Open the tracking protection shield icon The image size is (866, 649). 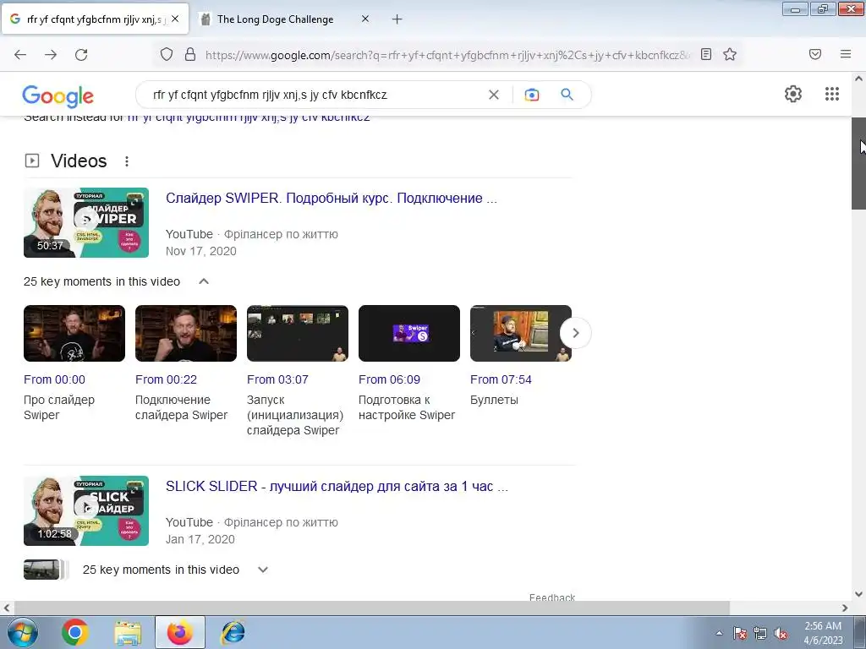click(167, 54)
